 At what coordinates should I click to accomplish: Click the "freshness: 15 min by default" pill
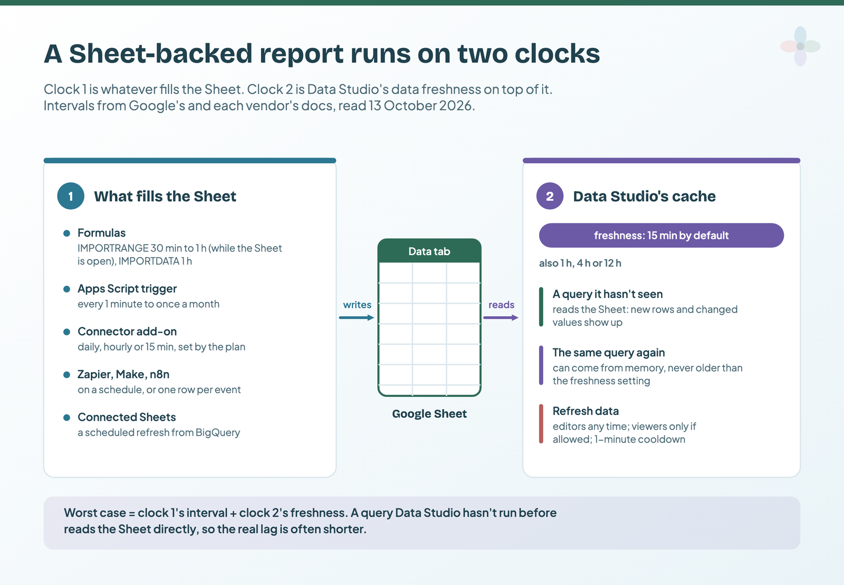[x=661, y=235]
